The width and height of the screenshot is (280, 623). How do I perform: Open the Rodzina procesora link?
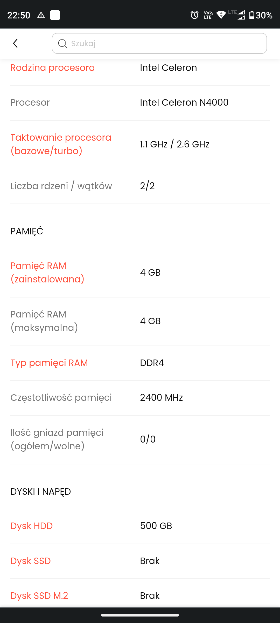point(53,68)
